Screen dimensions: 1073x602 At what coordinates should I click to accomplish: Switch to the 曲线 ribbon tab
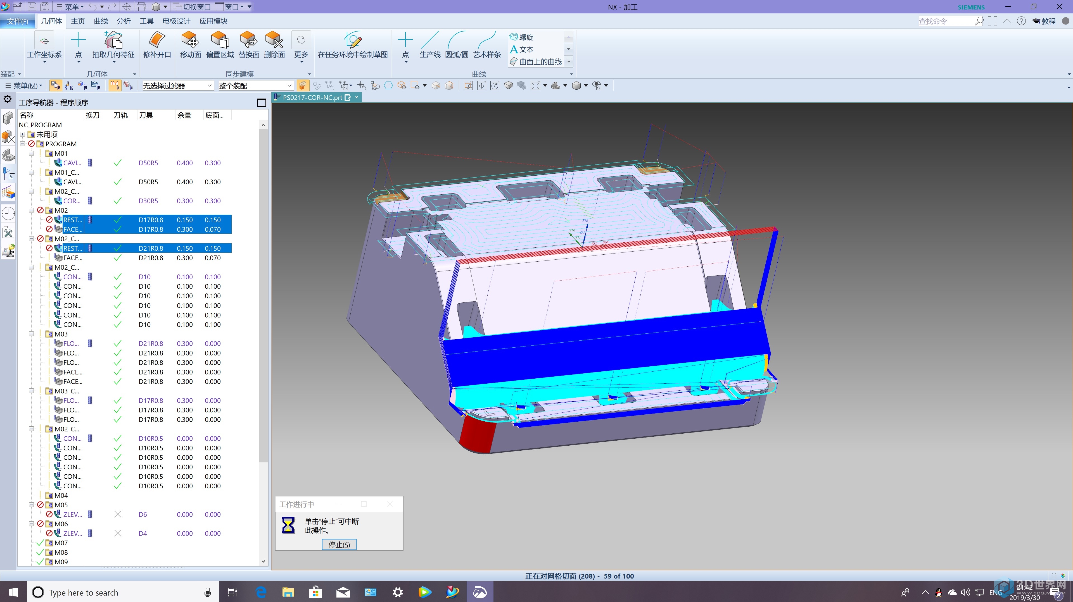pyautogui.click(x=101, y=21)
